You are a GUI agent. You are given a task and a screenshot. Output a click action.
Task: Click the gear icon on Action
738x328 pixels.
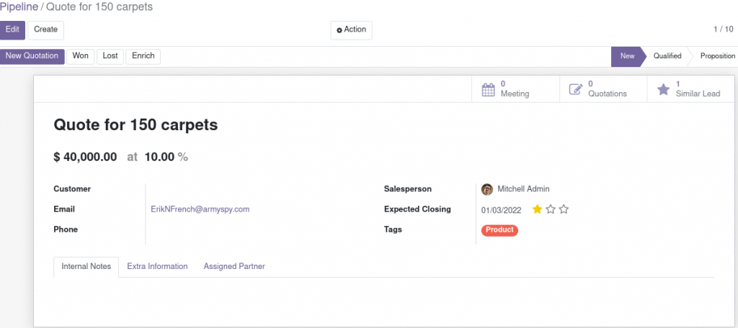[339, 30]
